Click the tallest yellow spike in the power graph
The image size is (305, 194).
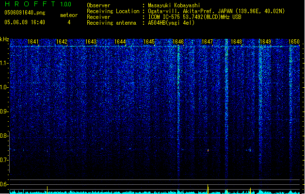coord(208,189)
